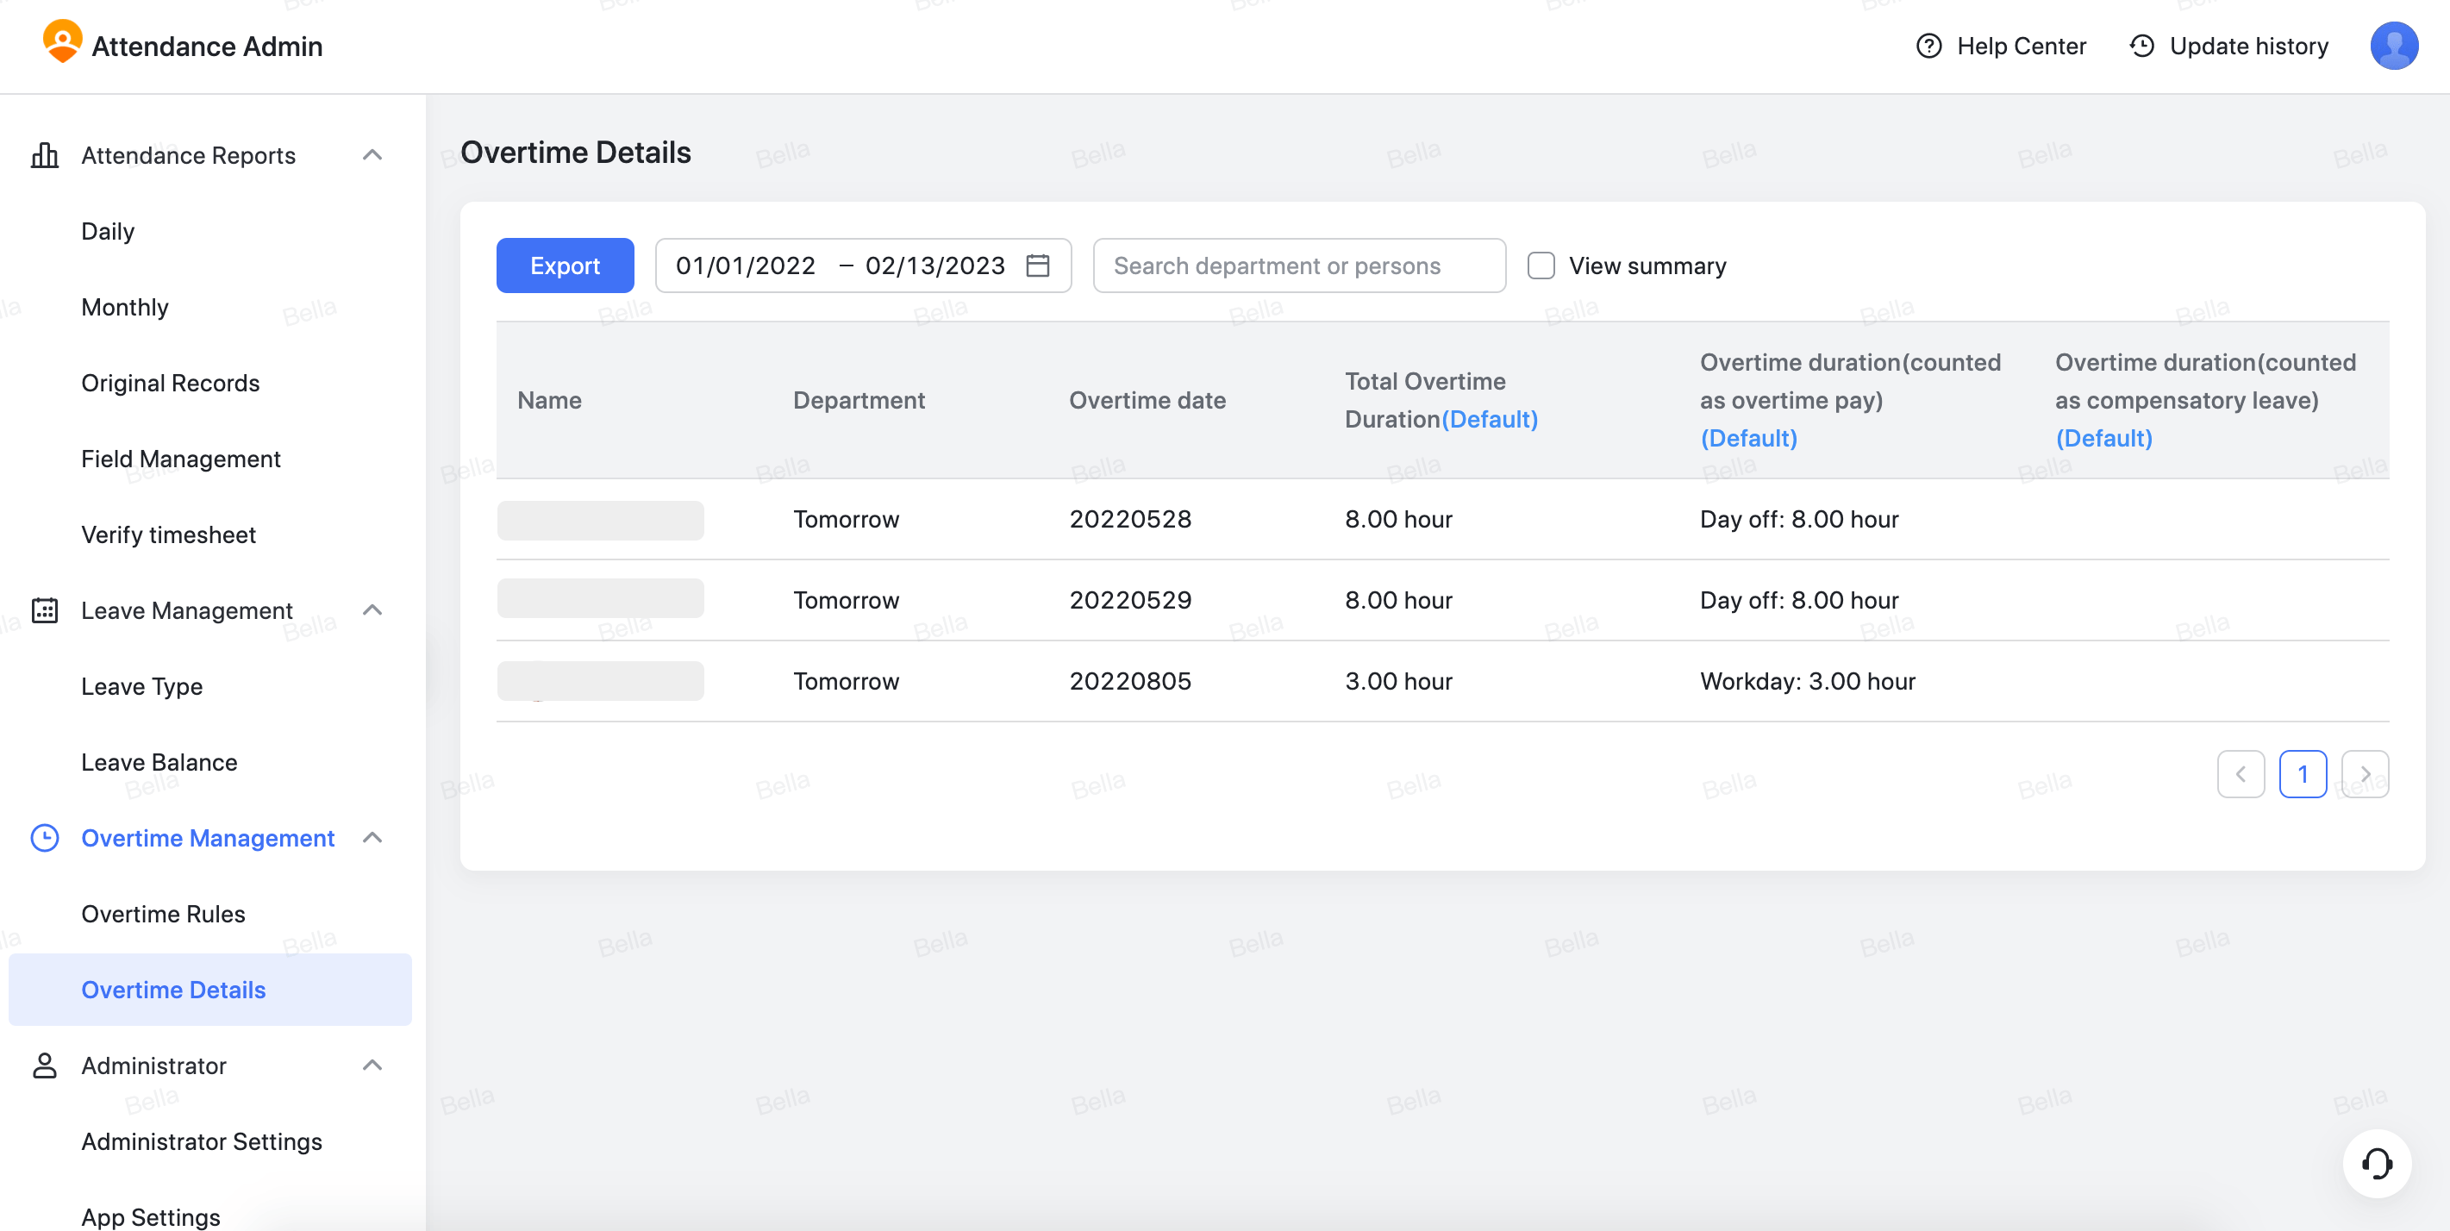Screen dimensions: 2450x1231
Task: Select page 1 in pagination
Action: click(2303, 773)
